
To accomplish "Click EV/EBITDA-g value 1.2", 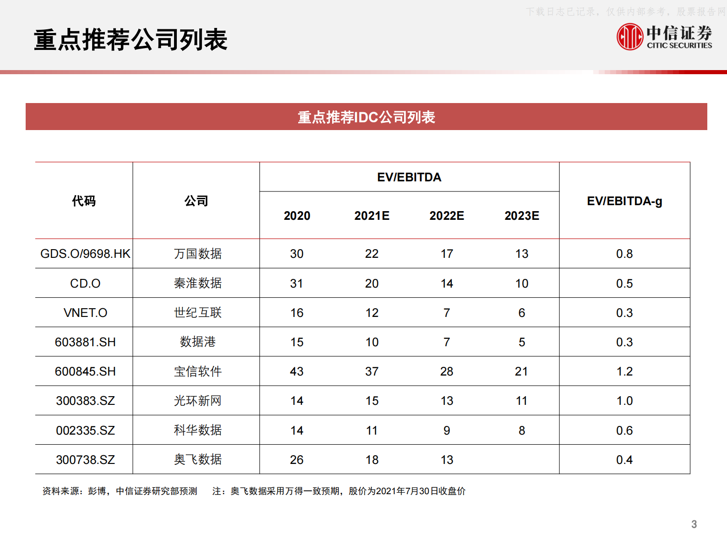I will [x=624, y=371].
